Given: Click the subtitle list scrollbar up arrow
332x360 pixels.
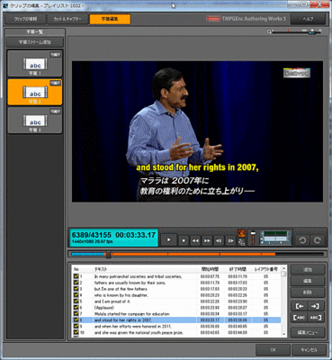Looking at the screenshot, I should [x=283, y=267].
